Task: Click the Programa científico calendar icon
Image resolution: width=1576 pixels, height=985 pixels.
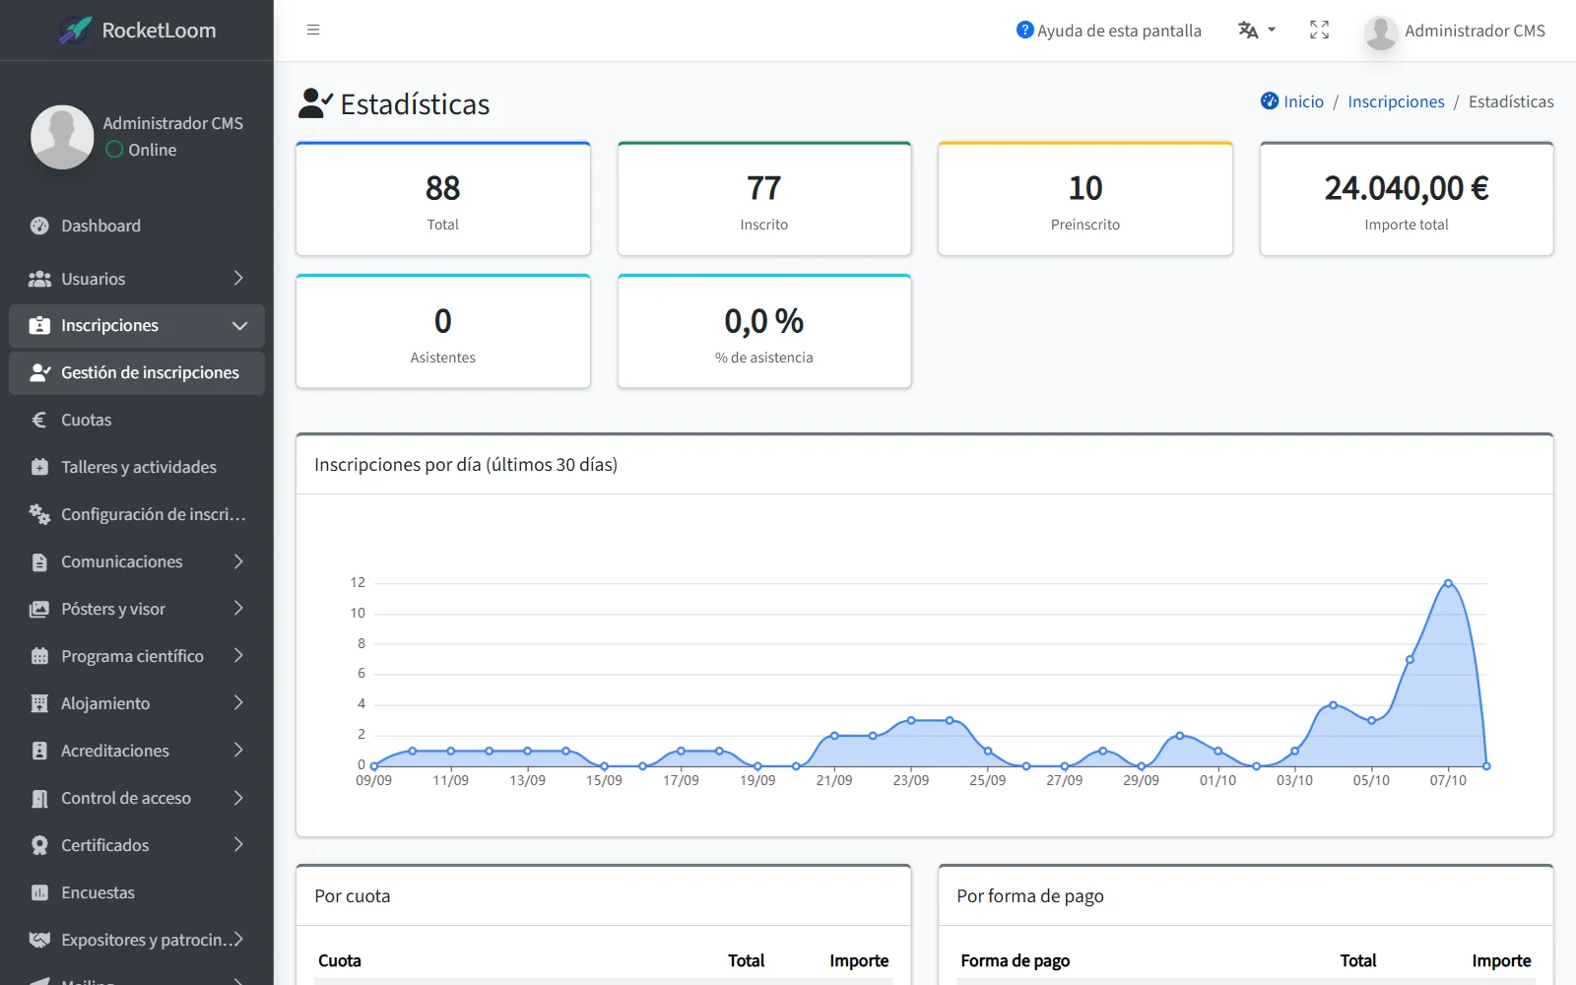Action: coord(39,656)
